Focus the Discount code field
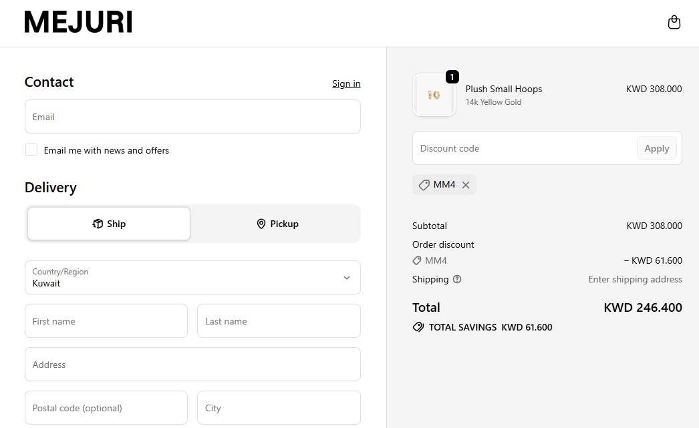699x428 pixels. (524, 148)
